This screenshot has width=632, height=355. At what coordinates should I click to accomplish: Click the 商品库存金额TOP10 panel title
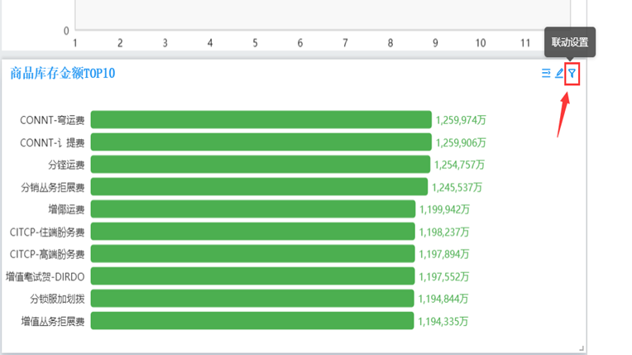(x=63, y=74)
